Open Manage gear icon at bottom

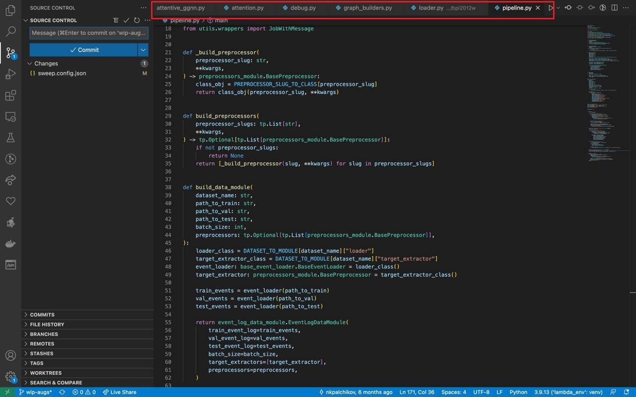click(10, 377)
